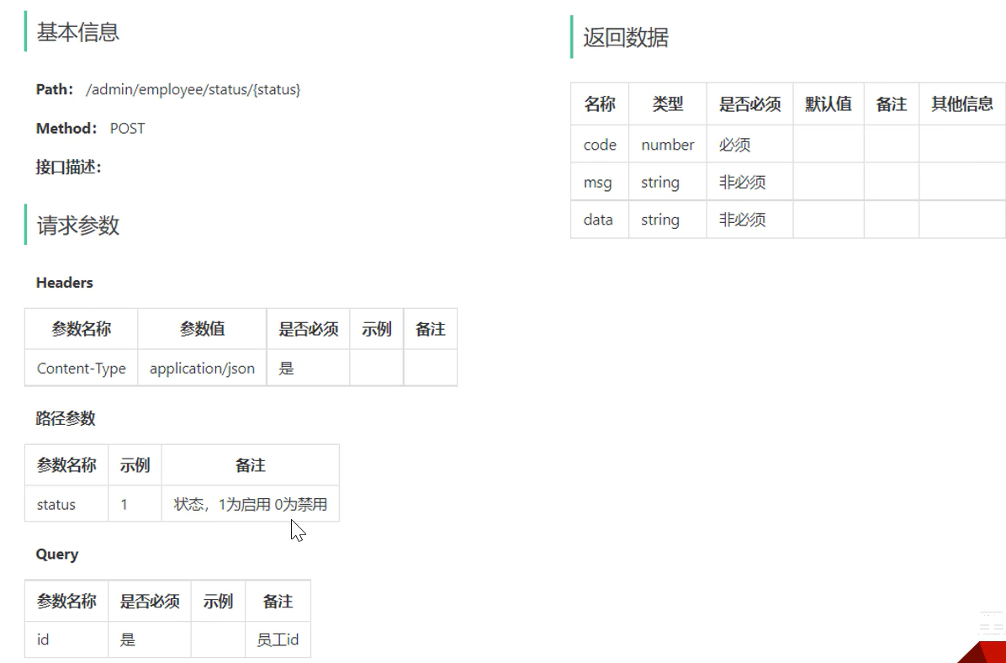1006x663 pixels.
Task: Click the msg row name cell
Action: click(597, 183)
